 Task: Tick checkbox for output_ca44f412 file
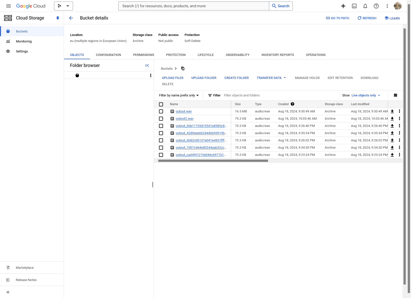coord(161,155)
